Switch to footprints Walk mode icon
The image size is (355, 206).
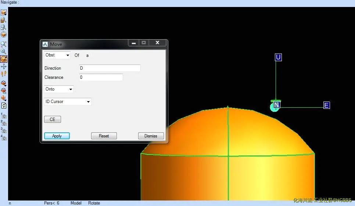pyautogui.click(x=4, y=74)
